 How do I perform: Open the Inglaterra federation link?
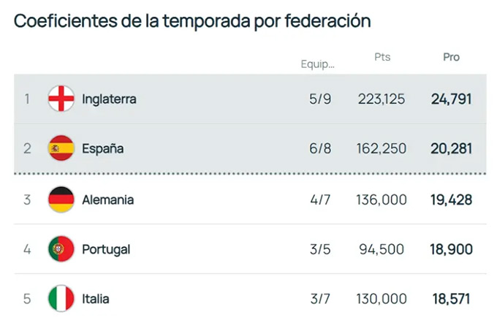click(x=109, y=99)
